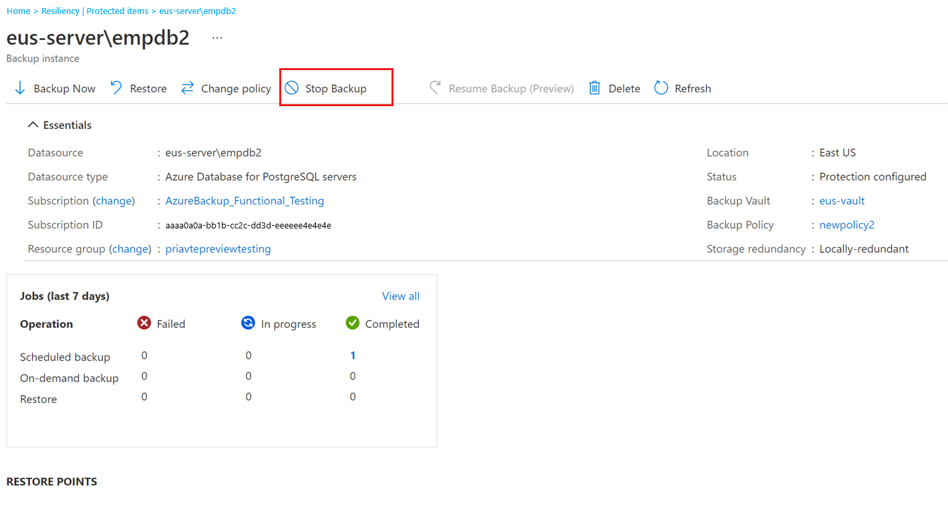The height and width of the screenshot is (511, 948).
Task: Click the Datasource type field label
Action: tap(67, 177)
